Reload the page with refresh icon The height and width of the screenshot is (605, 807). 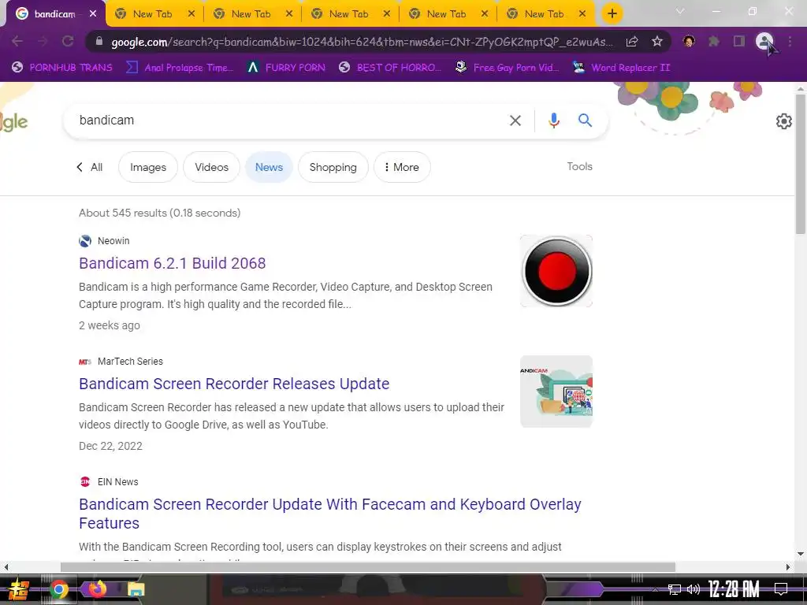[68, 41]
